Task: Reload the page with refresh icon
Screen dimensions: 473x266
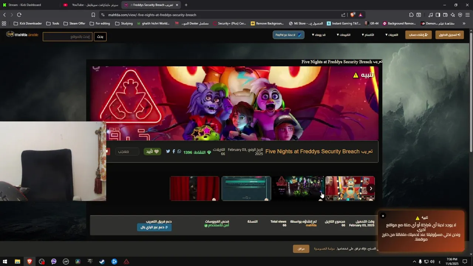Action: [x=19, y=15]
